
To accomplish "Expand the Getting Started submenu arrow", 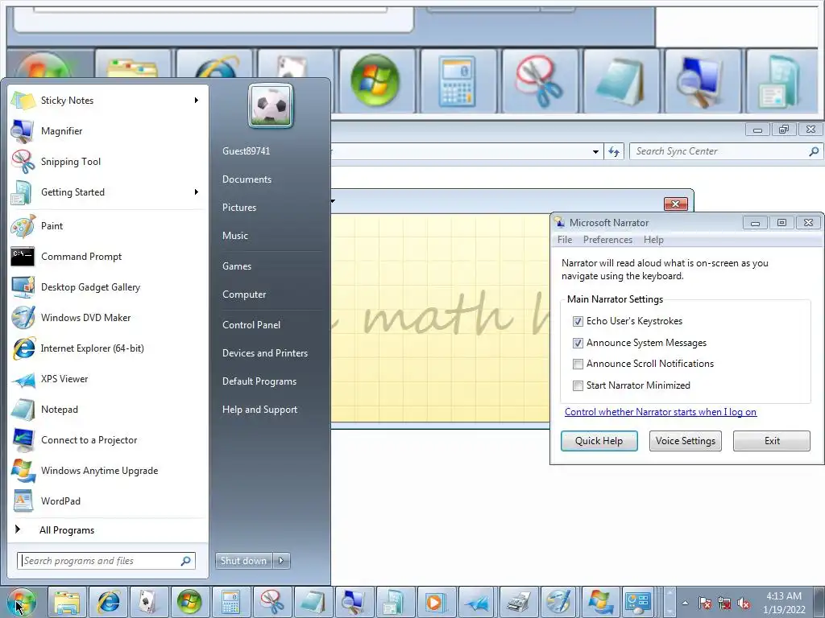I will tap(197, 192).
